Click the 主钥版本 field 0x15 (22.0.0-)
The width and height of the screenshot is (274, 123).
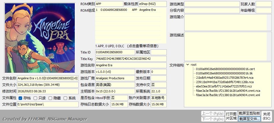(115, 91)
